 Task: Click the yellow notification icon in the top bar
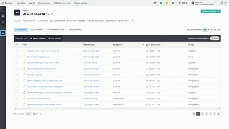coord(167,3)
